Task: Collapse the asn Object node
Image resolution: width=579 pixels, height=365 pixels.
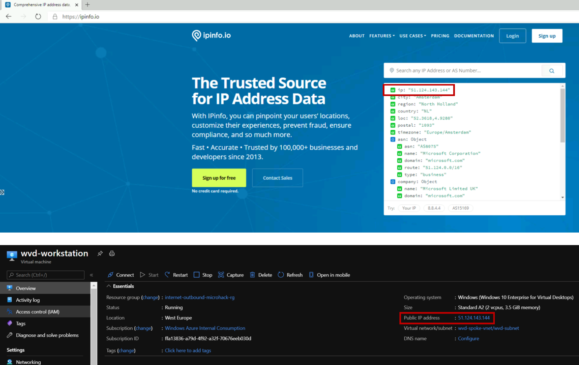Action: point(393,139)
